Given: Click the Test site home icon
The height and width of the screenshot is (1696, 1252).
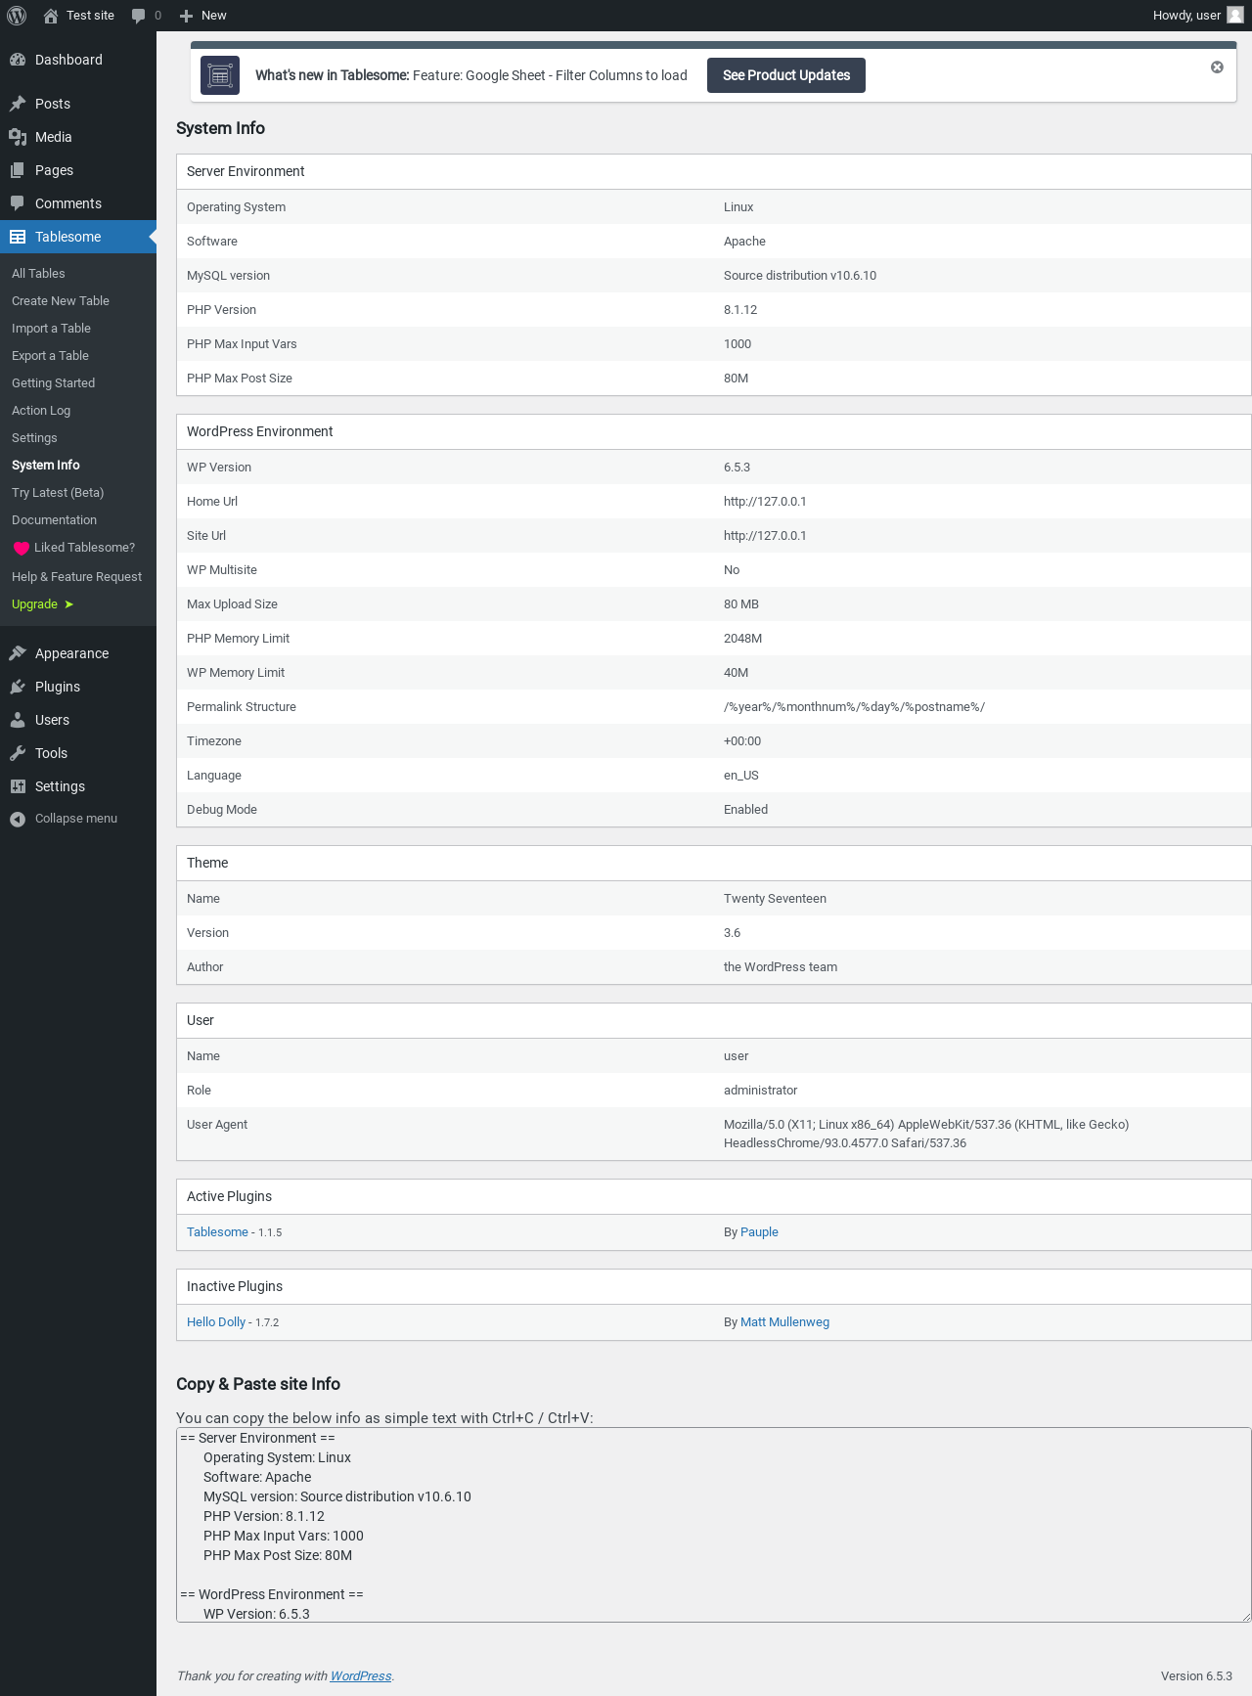Looking at the screenshot, I should click(x=51, y=16).
